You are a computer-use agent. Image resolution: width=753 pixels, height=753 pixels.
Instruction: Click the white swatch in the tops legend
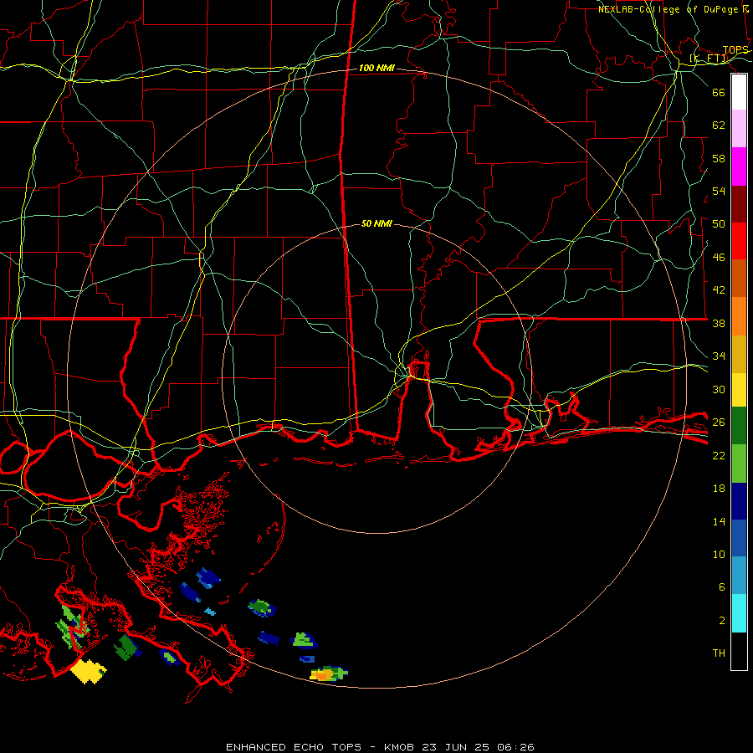click(x=739, y=92)
